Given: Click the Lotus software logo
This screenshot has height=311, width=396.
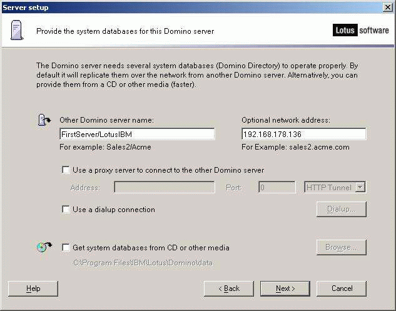Looking at the screenshot, I should point(360,30).
